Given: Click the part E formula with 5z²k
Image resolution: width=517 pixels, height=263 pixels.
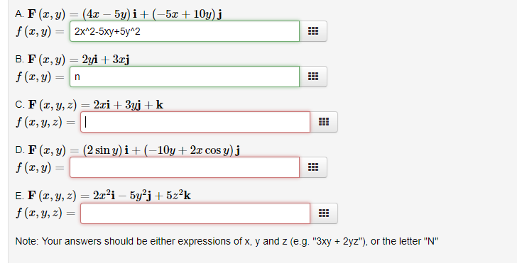Looking at the screenshot, I should [x=109, y=196].
